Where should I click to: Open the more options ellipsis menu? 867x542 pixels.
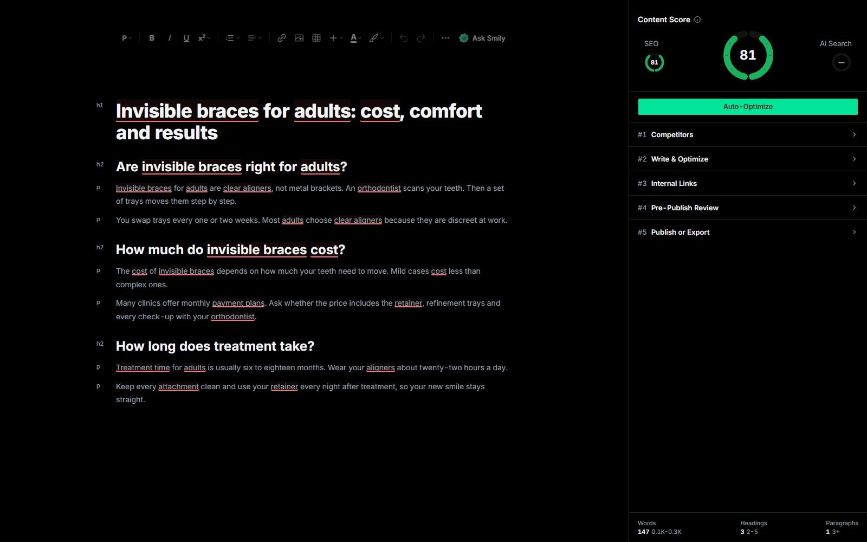coord(445,38)
